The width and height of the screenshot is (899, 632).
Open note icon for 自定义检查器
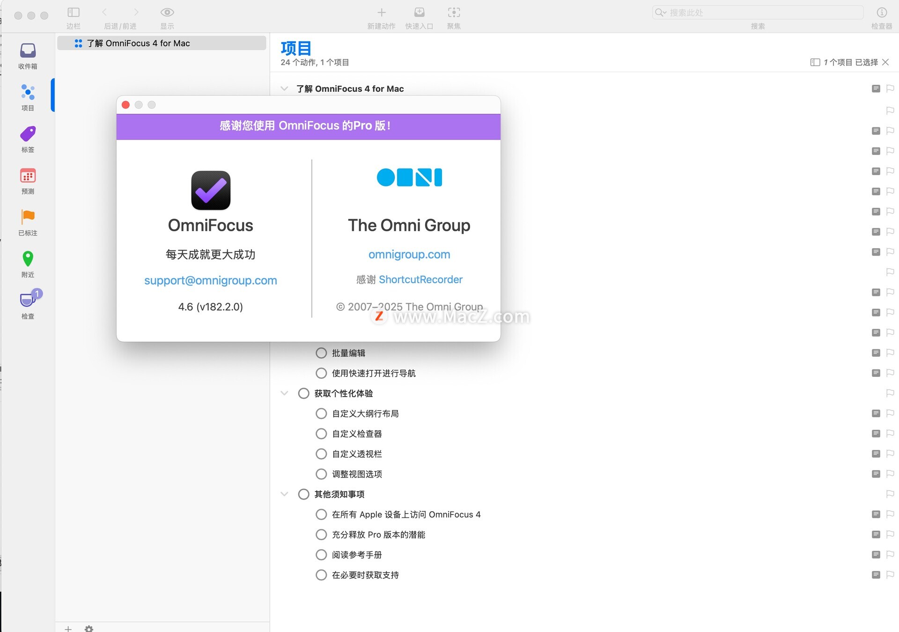point(876,434)
